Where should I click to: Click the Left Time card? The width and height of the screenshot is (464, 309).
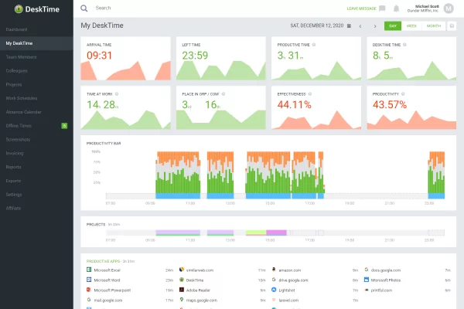(221, 58)
